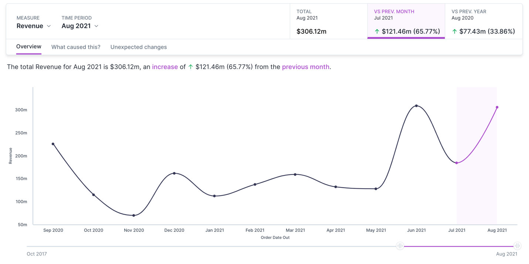Open the Aug 2021 time period dropdown

tap(77, 26)
